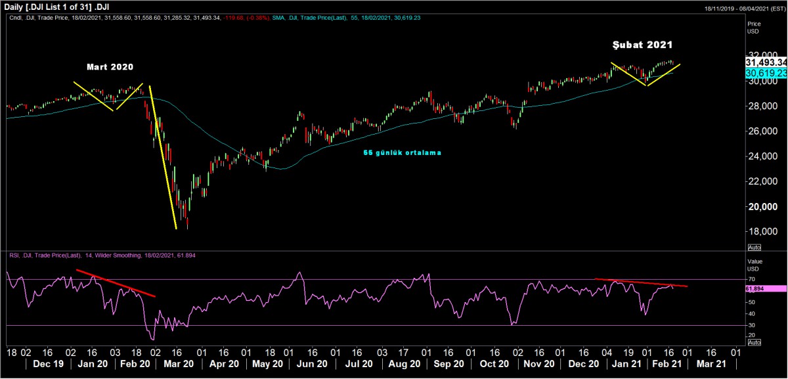The height and width of the screenshot is (379, 788).
Task: Click the 'Price USD' axis header
Action: click(755, 27)
